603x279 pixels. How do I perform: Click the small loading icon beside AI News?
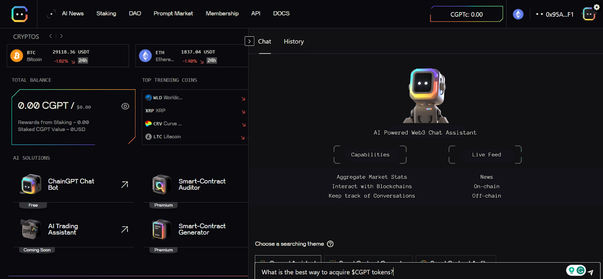pos(51,14)
